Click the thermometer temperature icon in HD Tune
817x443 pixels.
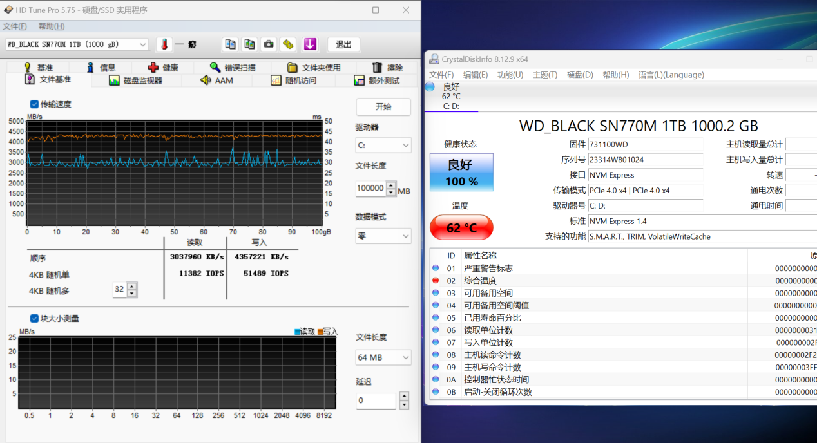[x=164, y=44]
